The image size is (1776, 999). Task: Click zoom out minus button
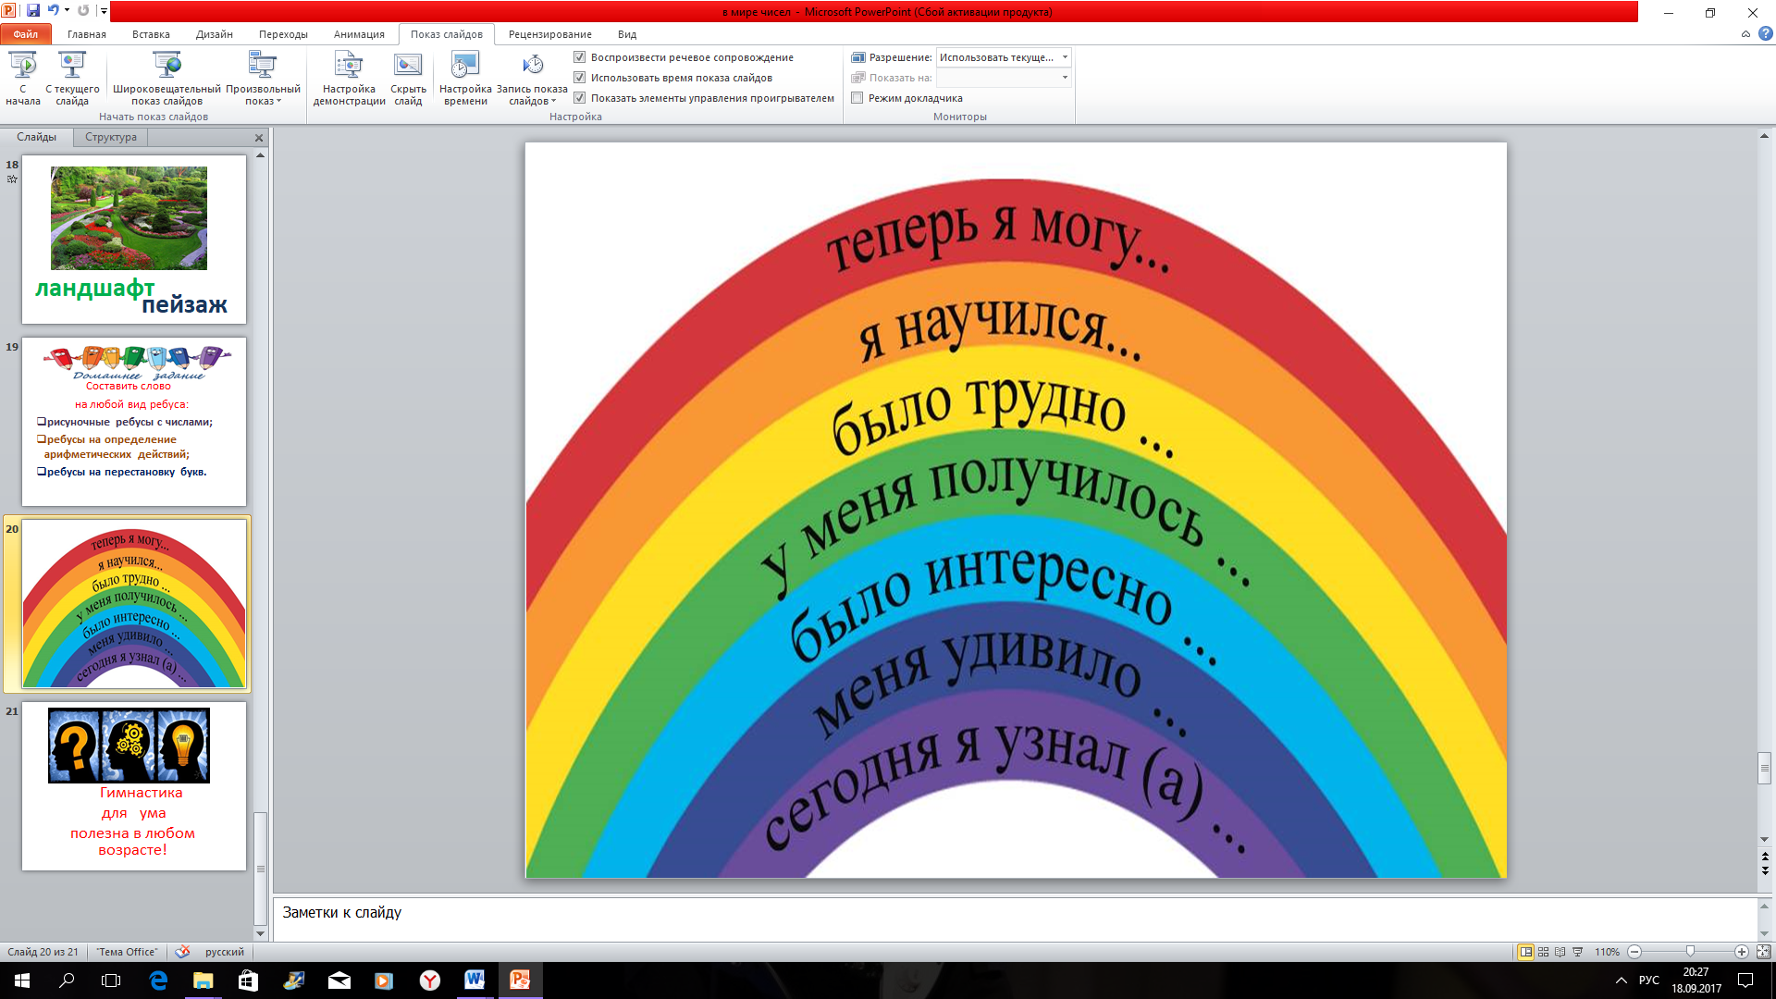[x=1634, y=952]
